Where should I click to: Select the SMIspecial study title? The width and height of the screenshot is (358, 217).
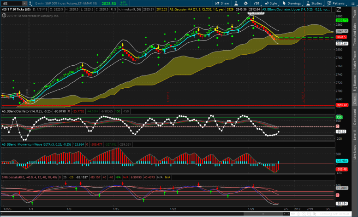click(8, 177)
